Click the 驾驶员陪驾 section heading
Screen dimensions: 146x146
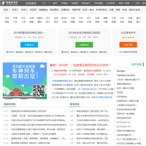point(10,104)
